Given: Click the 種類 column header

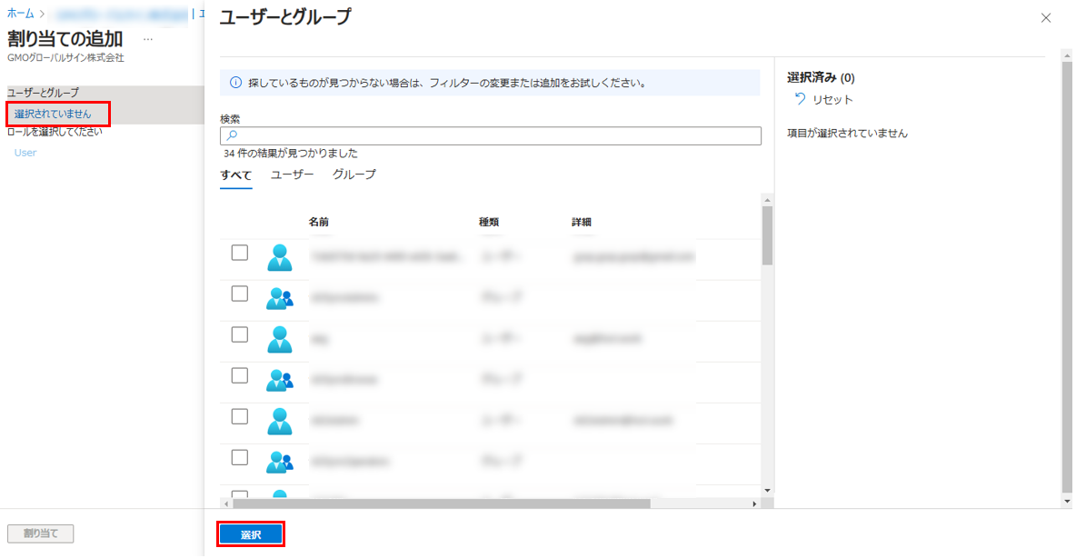Looking at the screenshot, I should 489,222.
